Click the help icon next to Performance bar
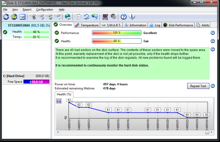The width and height of the screenshot is (220, 142). coord(213,33)
